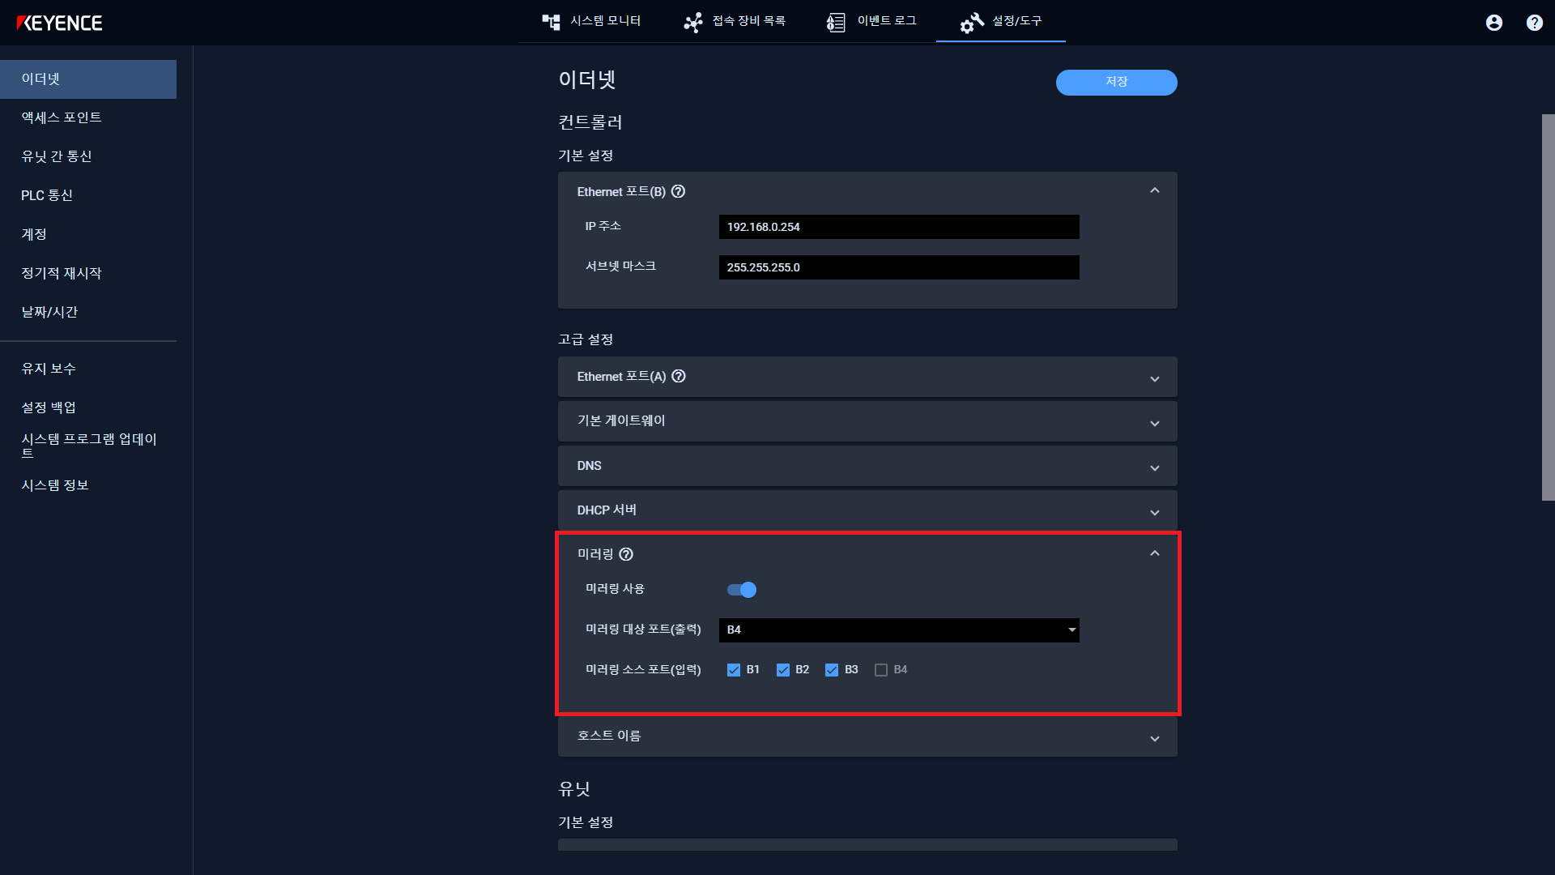This screenshot has width=1555, height=875.
Task: Open 시스템 프로그램 업데이트 in sidebar
Action: pos(88,446)
